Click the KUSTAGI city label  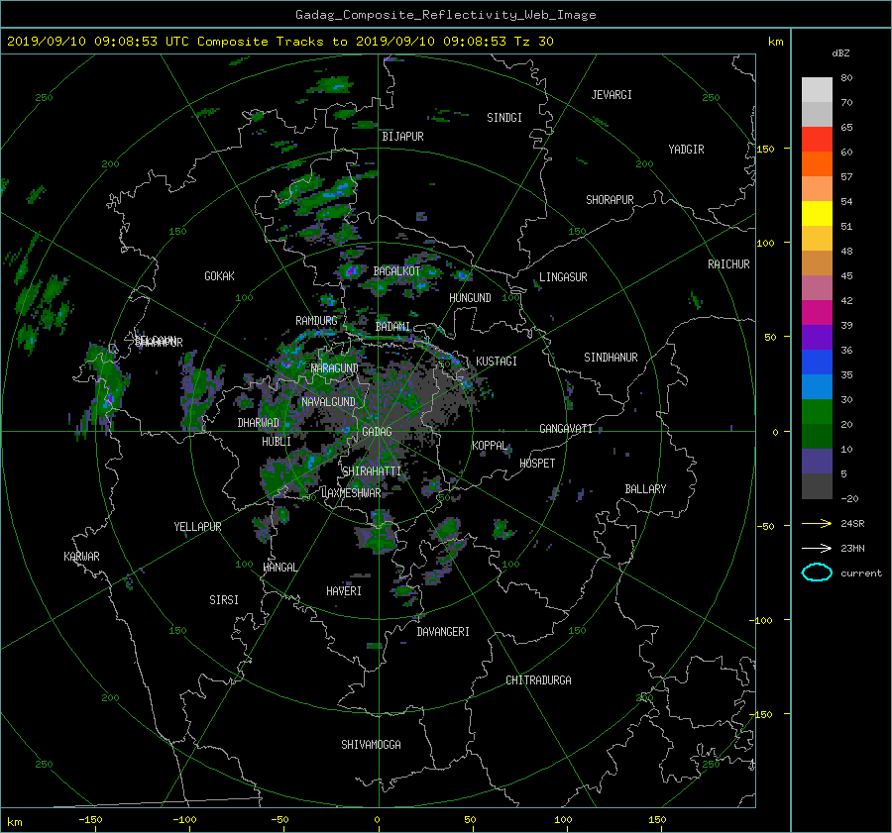point(497,362)
